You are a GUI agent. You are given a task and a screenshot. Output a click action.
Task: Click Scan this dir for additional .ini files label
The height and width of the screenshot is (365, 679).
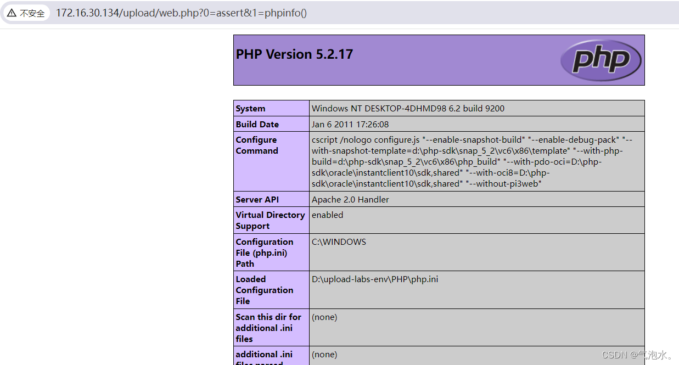[268, 328]
